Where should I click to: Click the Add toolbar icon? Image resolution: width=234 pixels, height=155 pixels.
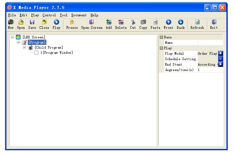pos(109,22)
